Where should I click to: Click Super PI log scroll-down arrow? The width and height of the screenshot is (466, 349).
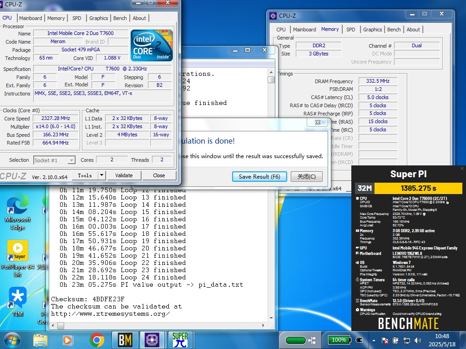[x=271, y=319]
